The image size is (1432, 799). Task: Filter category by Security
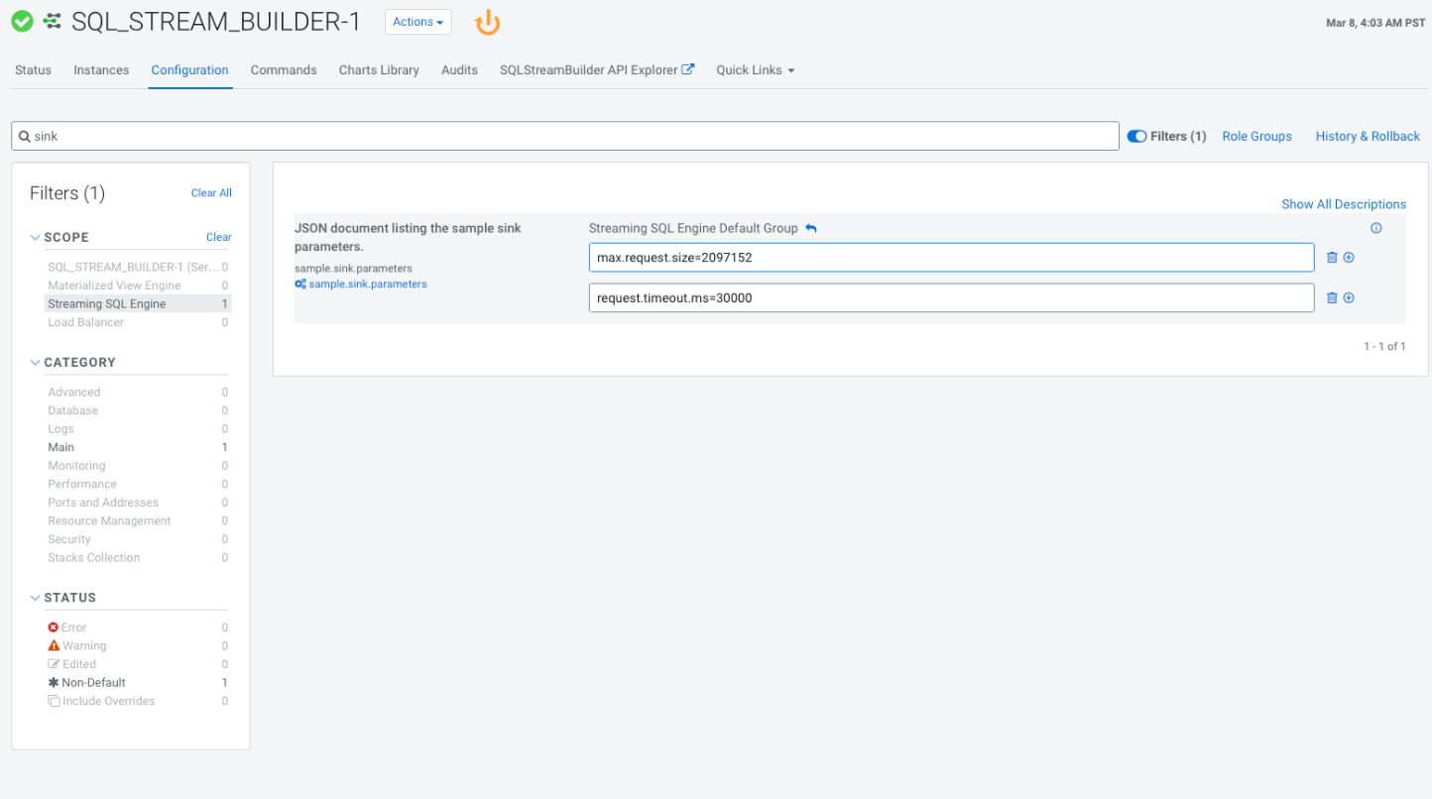(x=138, y=539)
